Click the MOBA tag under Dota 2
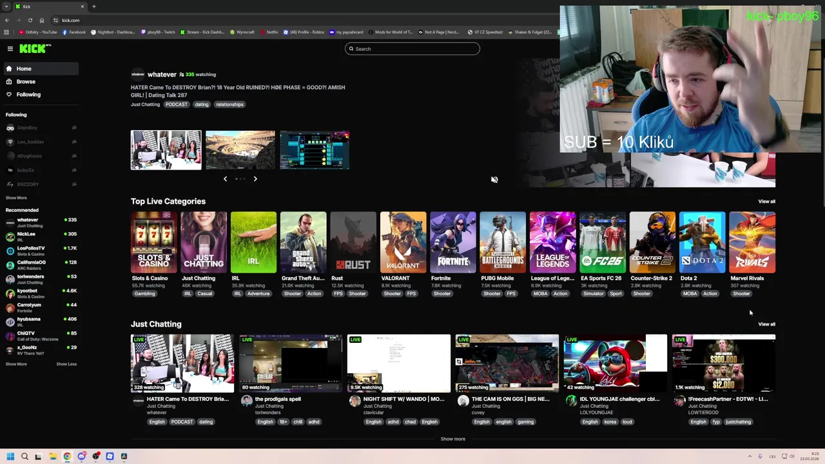Image resolution: width=825 pixels, height=464 pixels. 690,294
